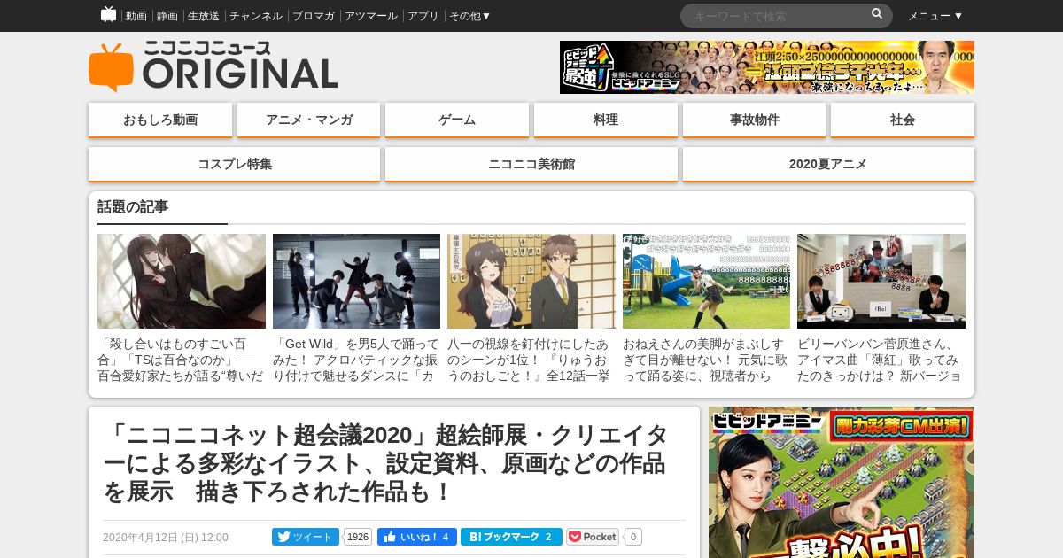Viewport: 1063px width, 558px height.
Task: Open the 2020夏アニメ section
Action: pos(828,164)
